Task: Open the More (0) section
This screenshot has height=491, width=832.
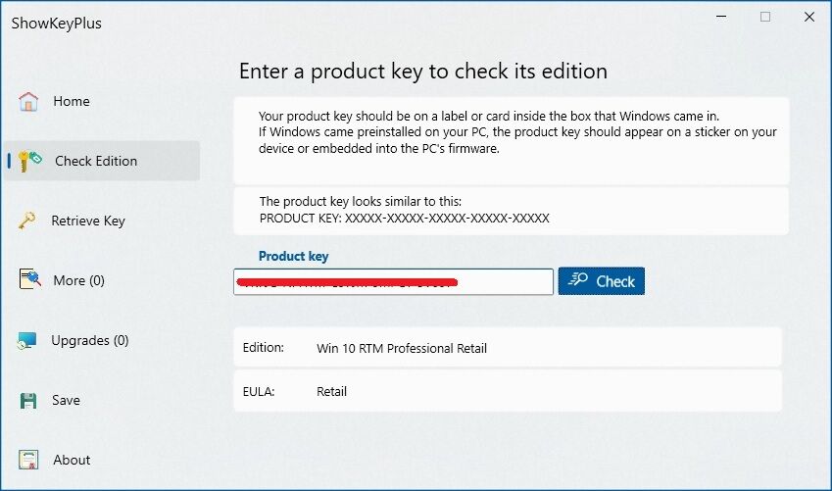Action: (78, 280)
